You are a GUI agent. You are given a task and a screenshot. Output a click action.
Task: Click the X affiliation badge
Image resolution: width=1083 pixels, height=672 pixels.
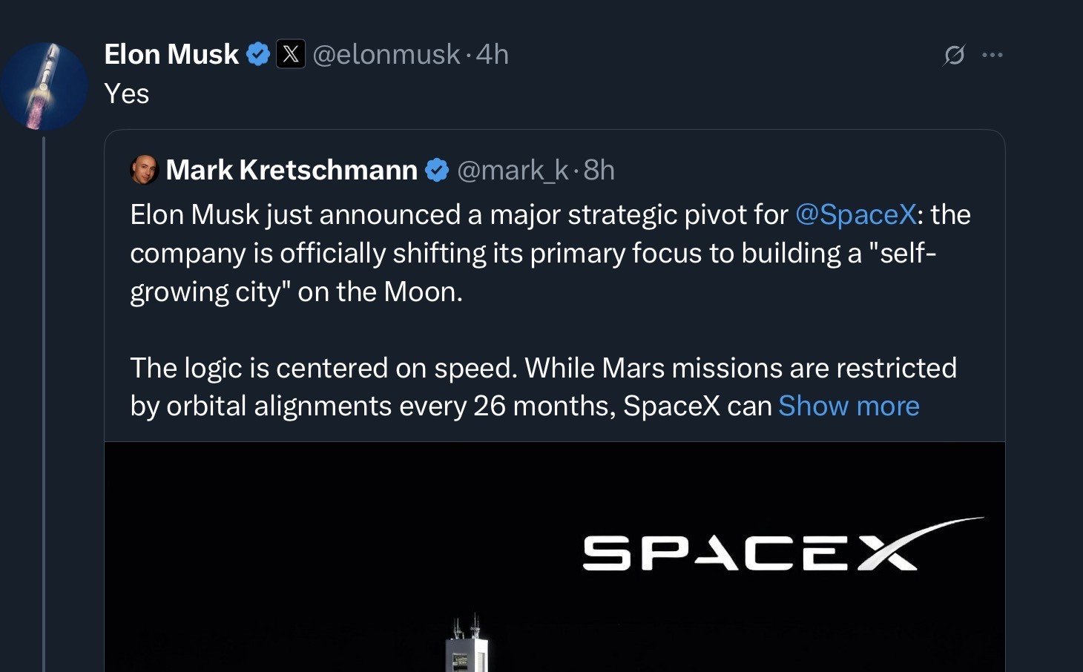[x=291, y=54]
